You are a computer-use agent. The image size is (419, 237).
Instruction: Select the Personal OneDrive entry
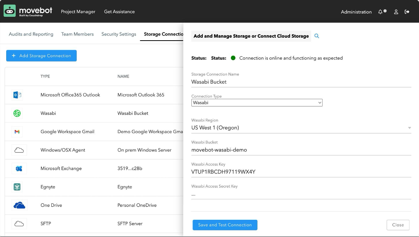point(137,205)
